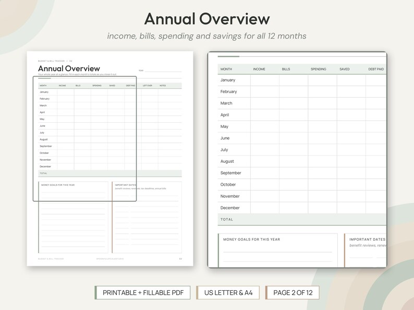Select the September row on the small page preview
The height and width of the screenshot is (310, 414).
pos(110,146)
